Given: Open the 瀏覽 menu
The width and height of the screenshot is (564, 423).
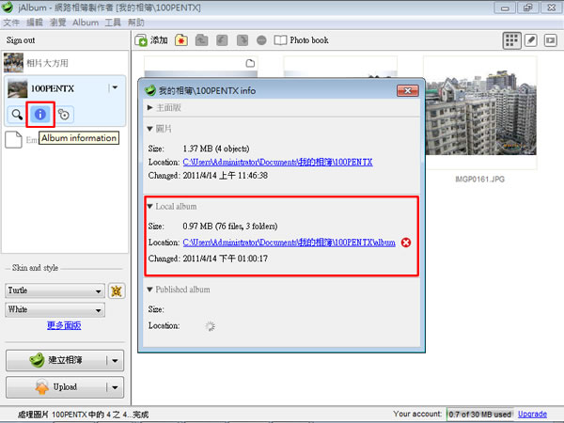Looking at the screenshot, I should click(58, 23).
